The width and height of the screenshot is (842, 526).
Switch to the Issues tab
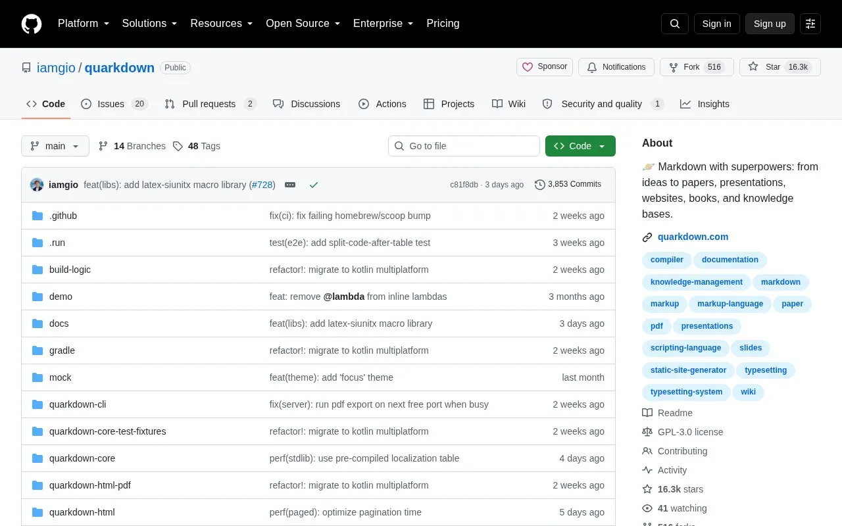[x=114, y=104]
